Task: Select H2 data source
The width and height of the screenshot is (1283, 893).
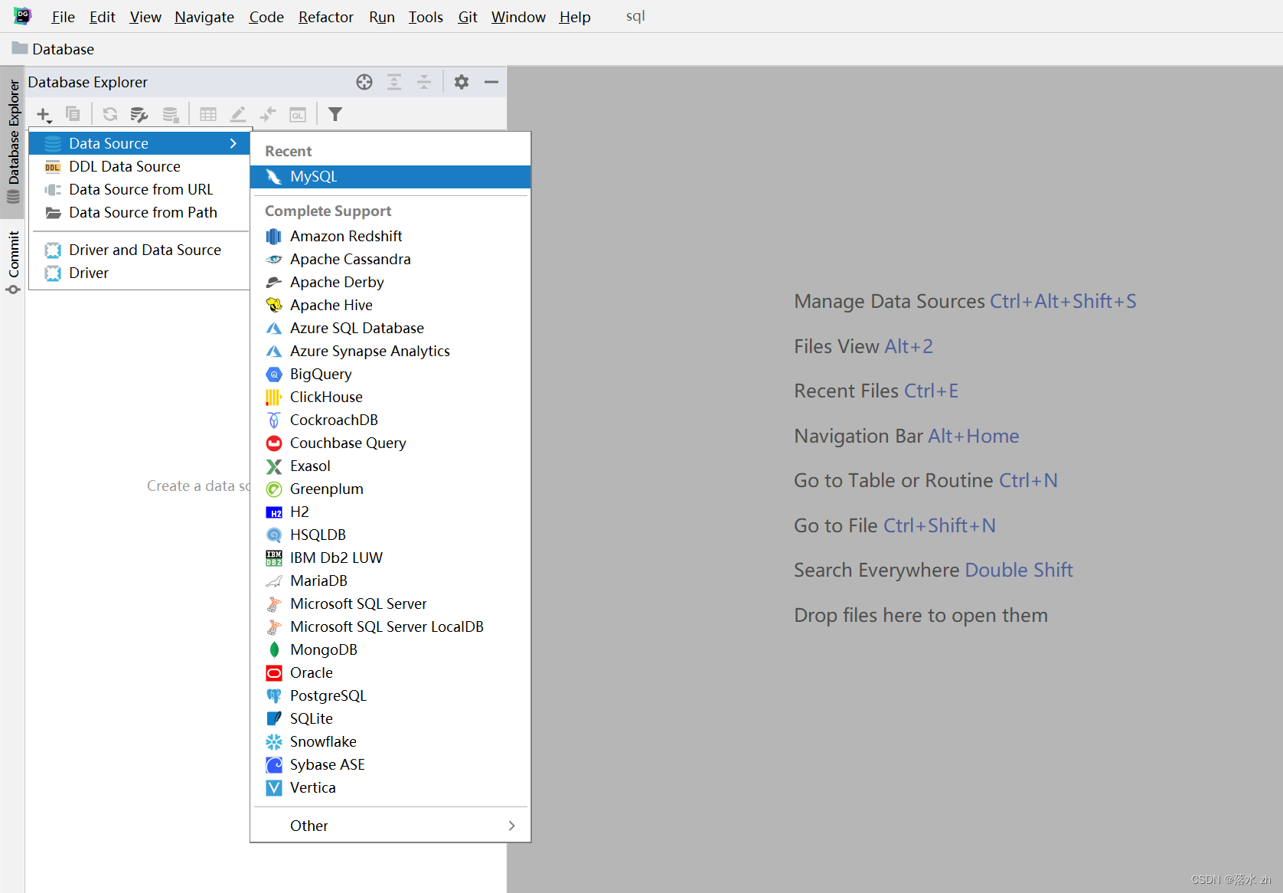Action: point(390,512)
